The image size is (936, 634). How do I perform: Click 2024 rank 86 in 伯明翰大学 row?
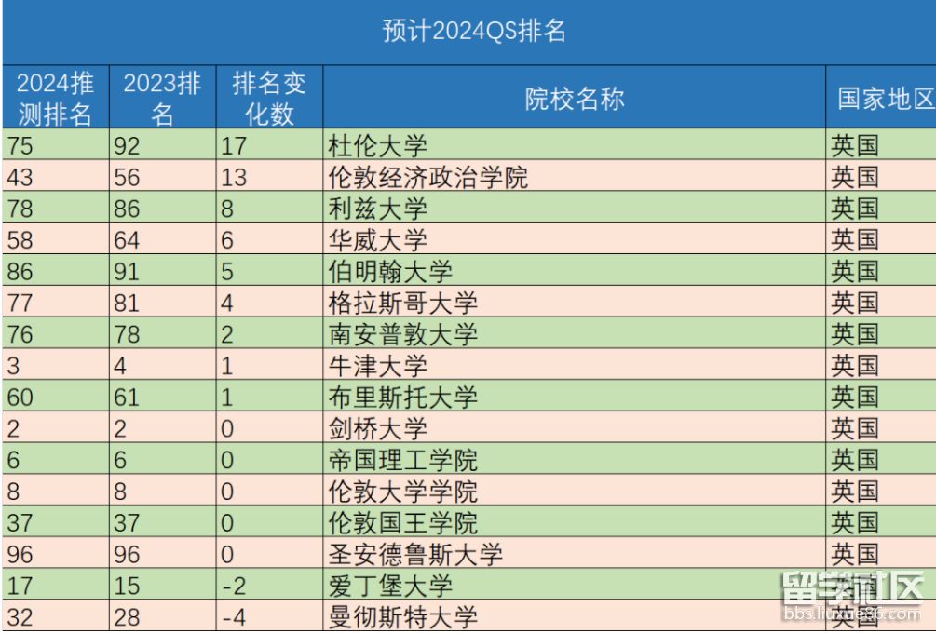(20, 272)
